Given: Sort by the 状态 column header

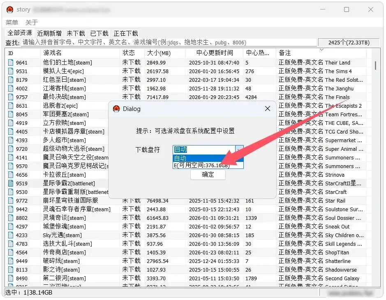Looking at the screenshot, I should [132, 53].
